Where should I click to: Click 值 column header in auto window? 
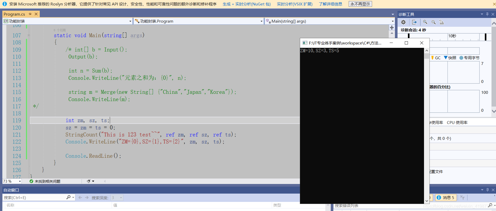(115, 205)
